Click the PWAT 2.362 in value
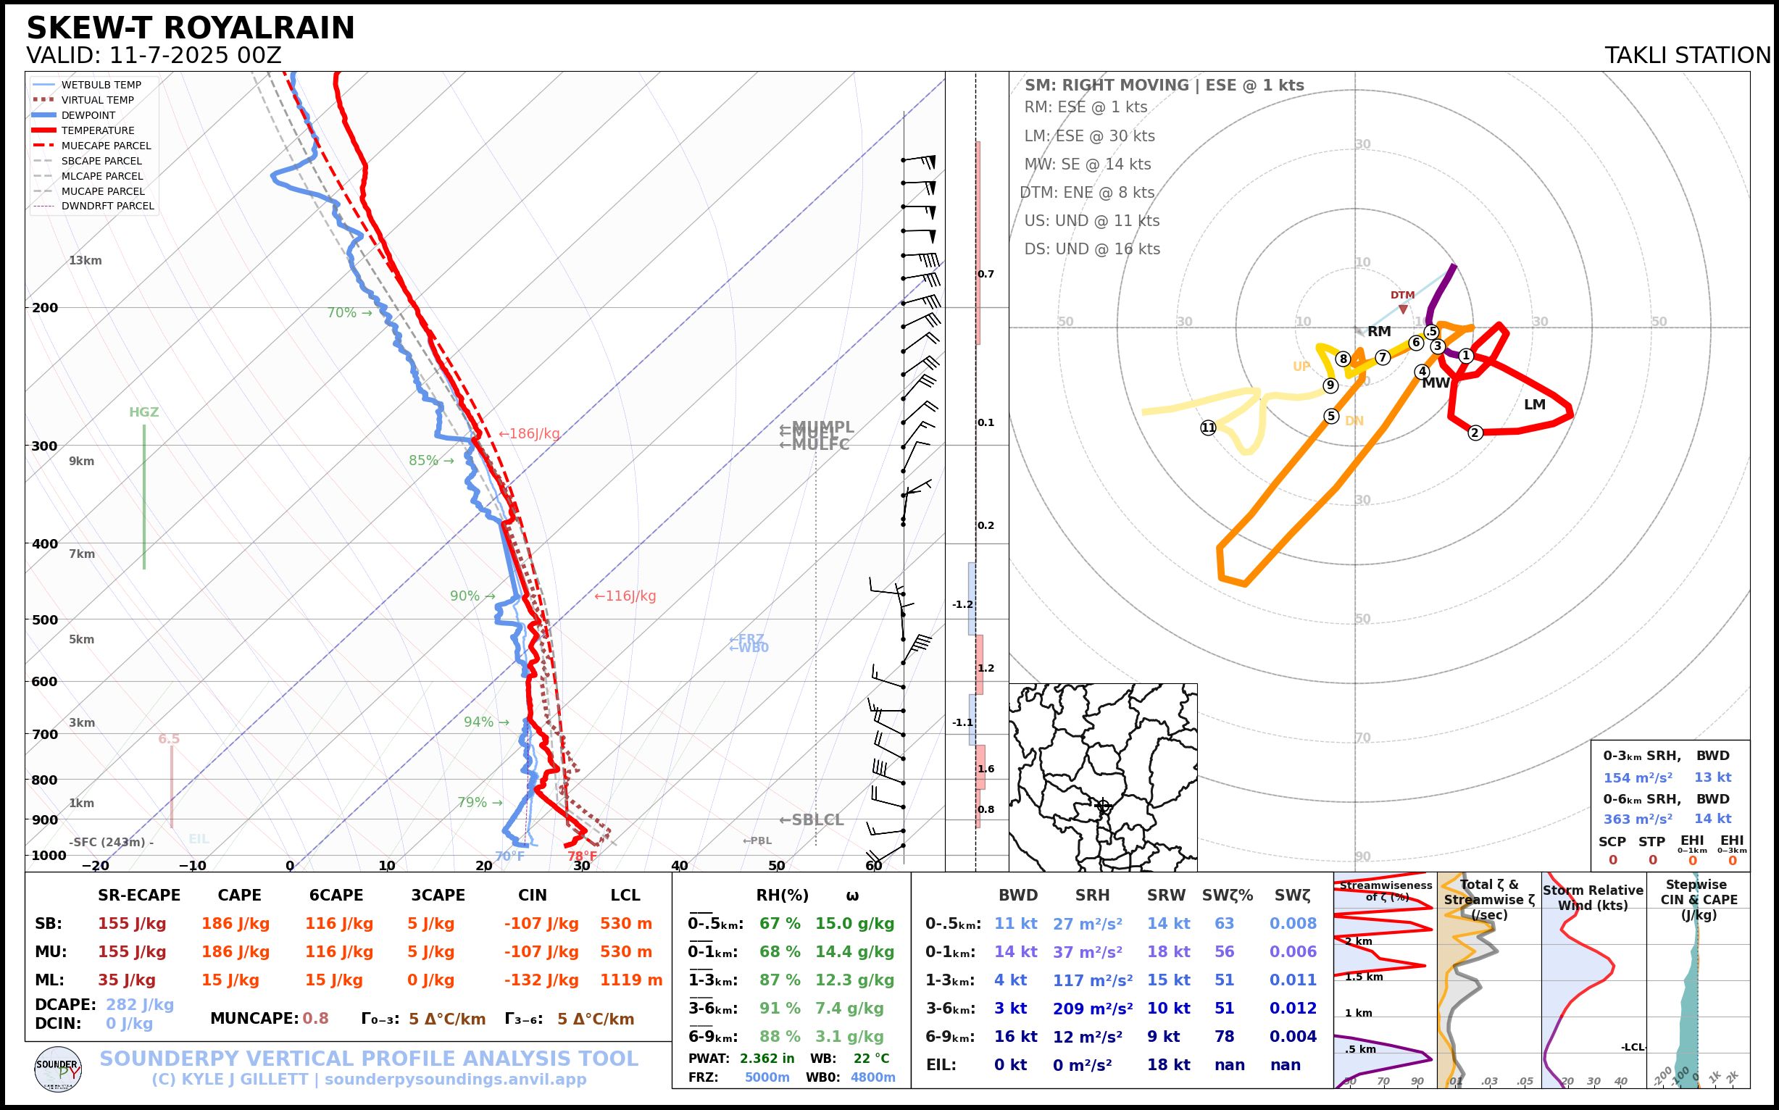Screen dimensions: 1779x1110 [767, 1058]
